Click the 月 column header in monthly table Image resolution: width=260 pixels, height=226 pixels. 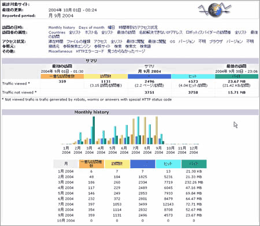tap(66, 164)
